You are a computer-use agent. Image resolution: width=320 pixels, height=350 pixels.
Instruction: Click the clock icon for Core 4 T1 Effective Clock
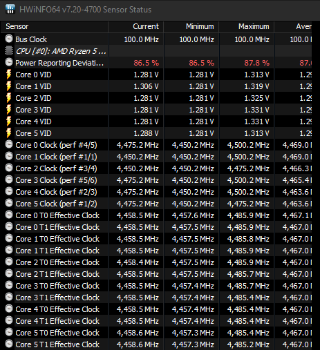(x=9, y=320)
